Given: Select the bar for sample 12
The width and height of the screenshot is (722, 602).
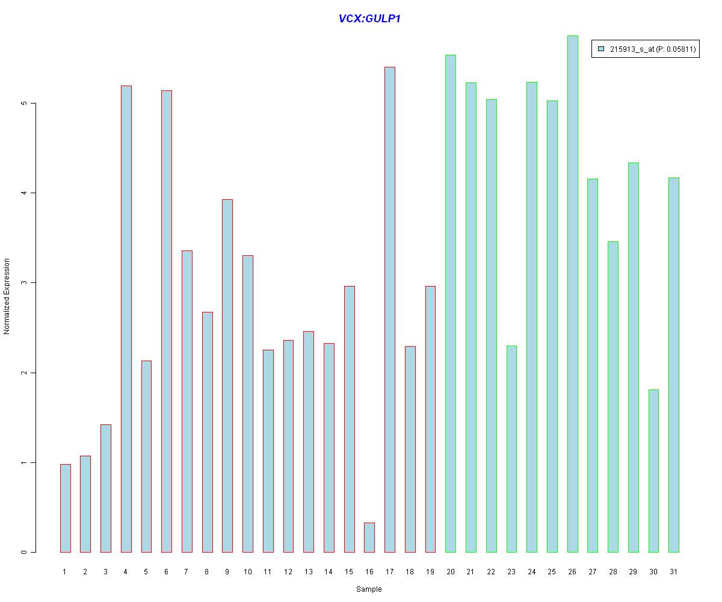Looking at the screenshot, I should click(288, 446).
